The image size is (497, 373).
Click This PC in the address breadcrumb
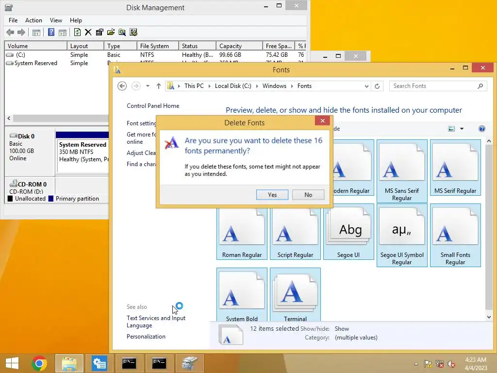coord(194,86)
